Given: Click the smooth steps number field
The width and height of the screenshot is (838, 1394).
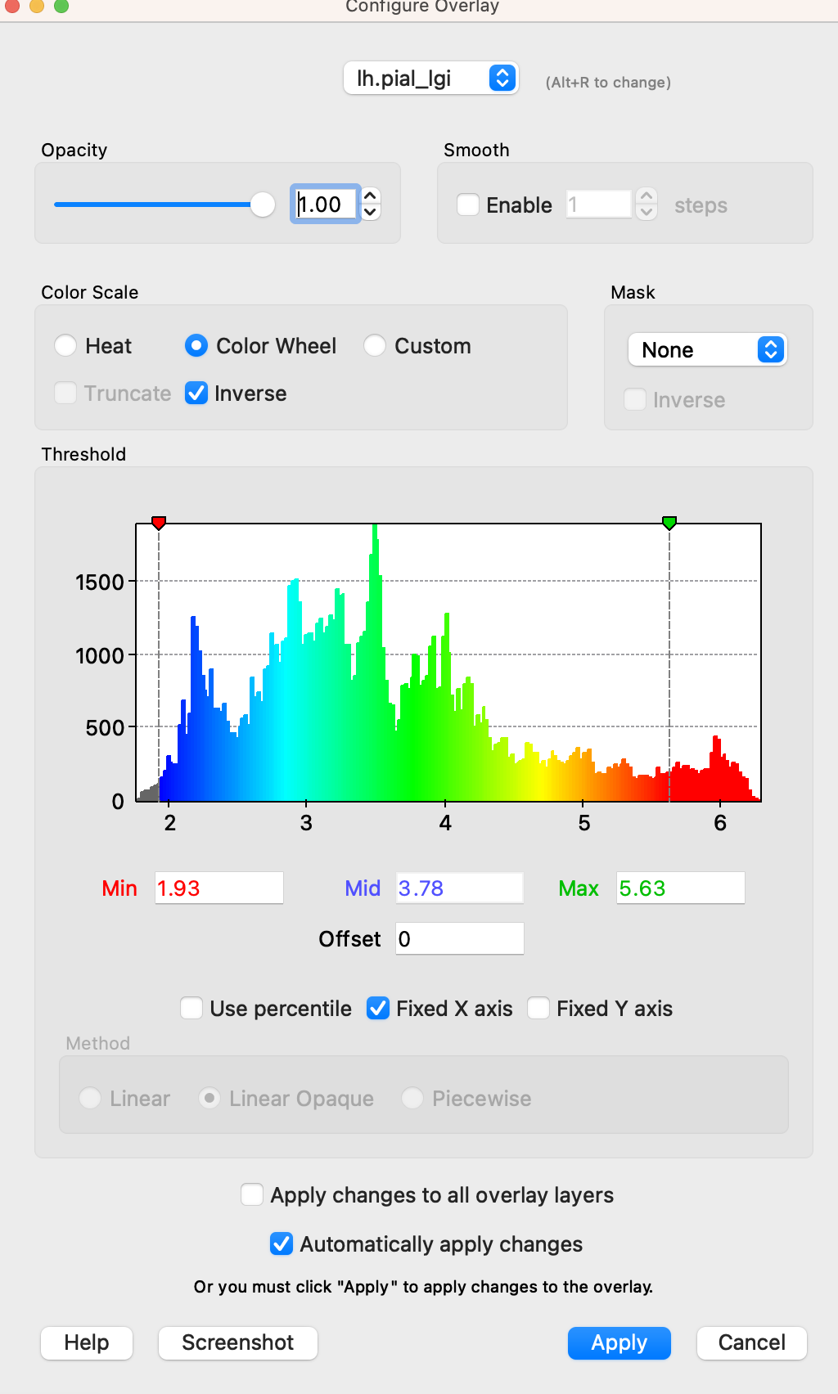Looking at the screenshot, I should pyautogui.click(x=598, y=205).
